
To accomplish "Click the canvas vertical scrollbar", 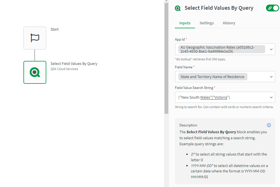I will pyautogui.click(x=166, y=57).
